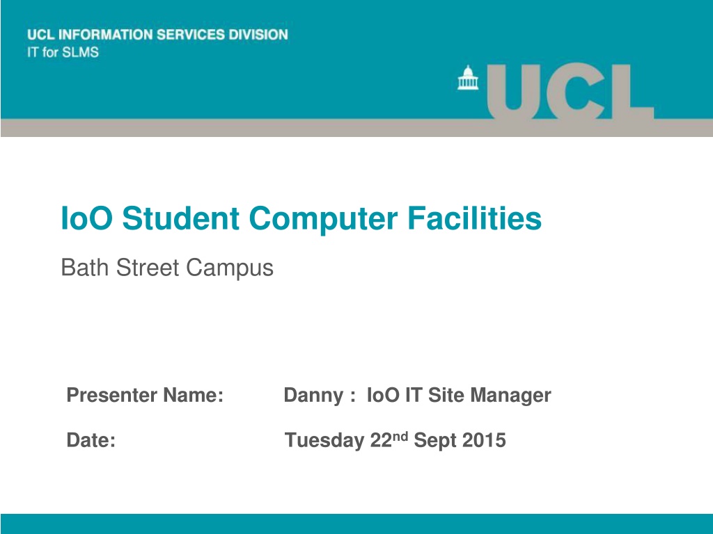
Task: Click the 'IT for SLMS' subtitle line
Action: (x=63, y=52)
